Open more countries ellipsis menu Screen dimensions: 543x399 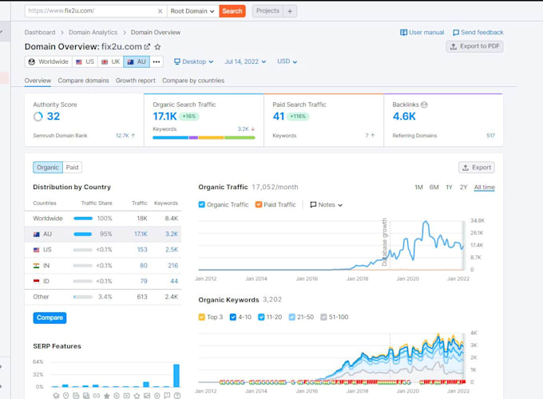point(157,61)
